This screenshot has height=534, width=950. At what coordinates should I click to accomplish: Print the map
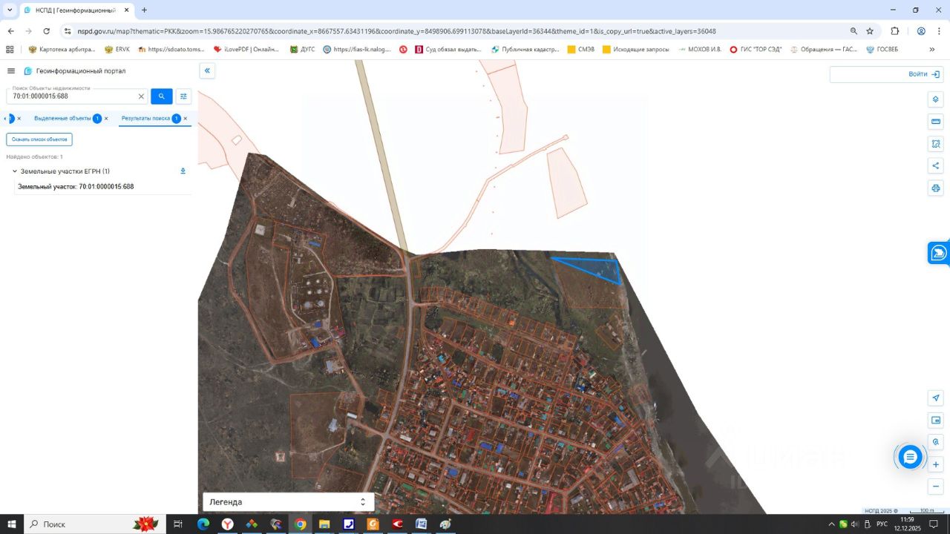[x=936, y=188]
